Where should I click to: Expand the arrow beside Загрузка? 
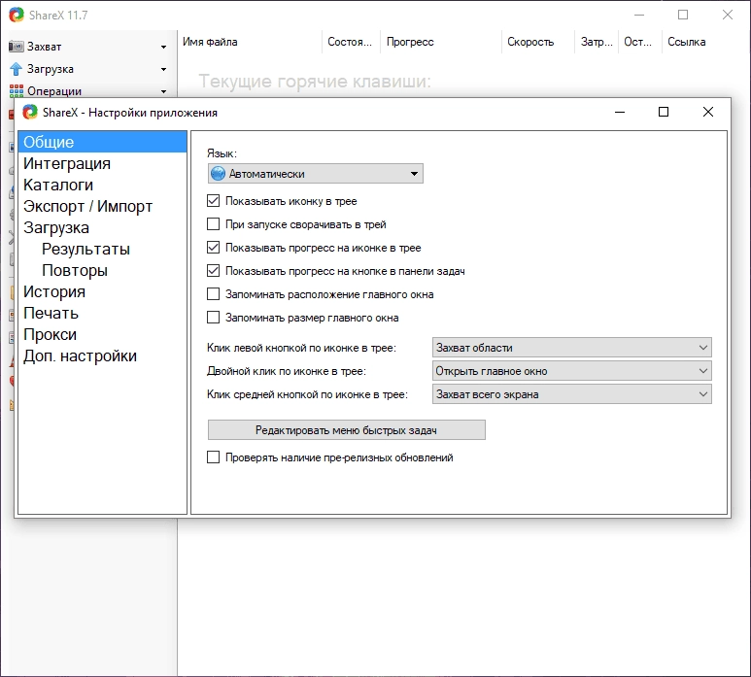(163, 69)
